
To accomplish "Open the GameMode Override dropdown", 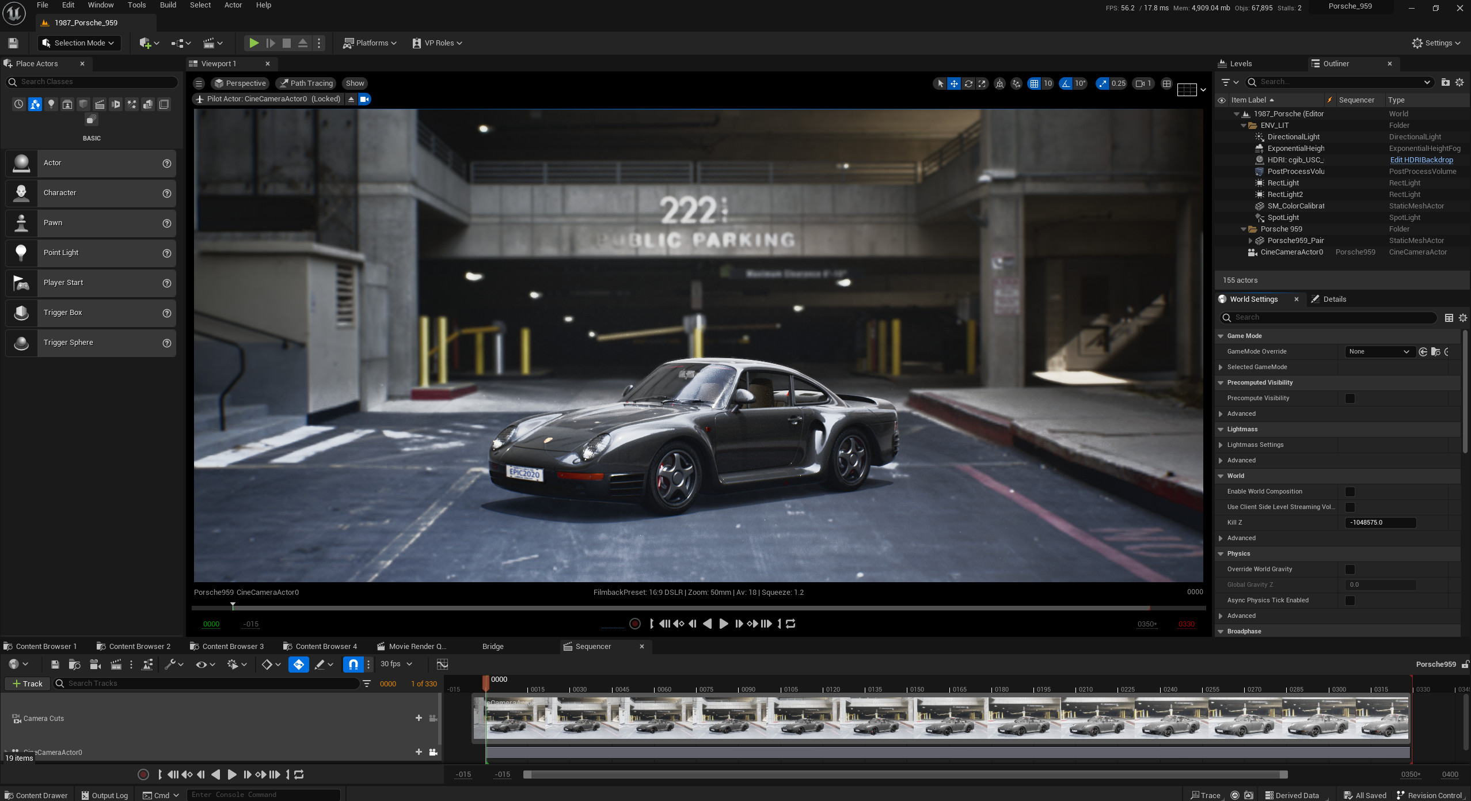I will [1379, 352].
